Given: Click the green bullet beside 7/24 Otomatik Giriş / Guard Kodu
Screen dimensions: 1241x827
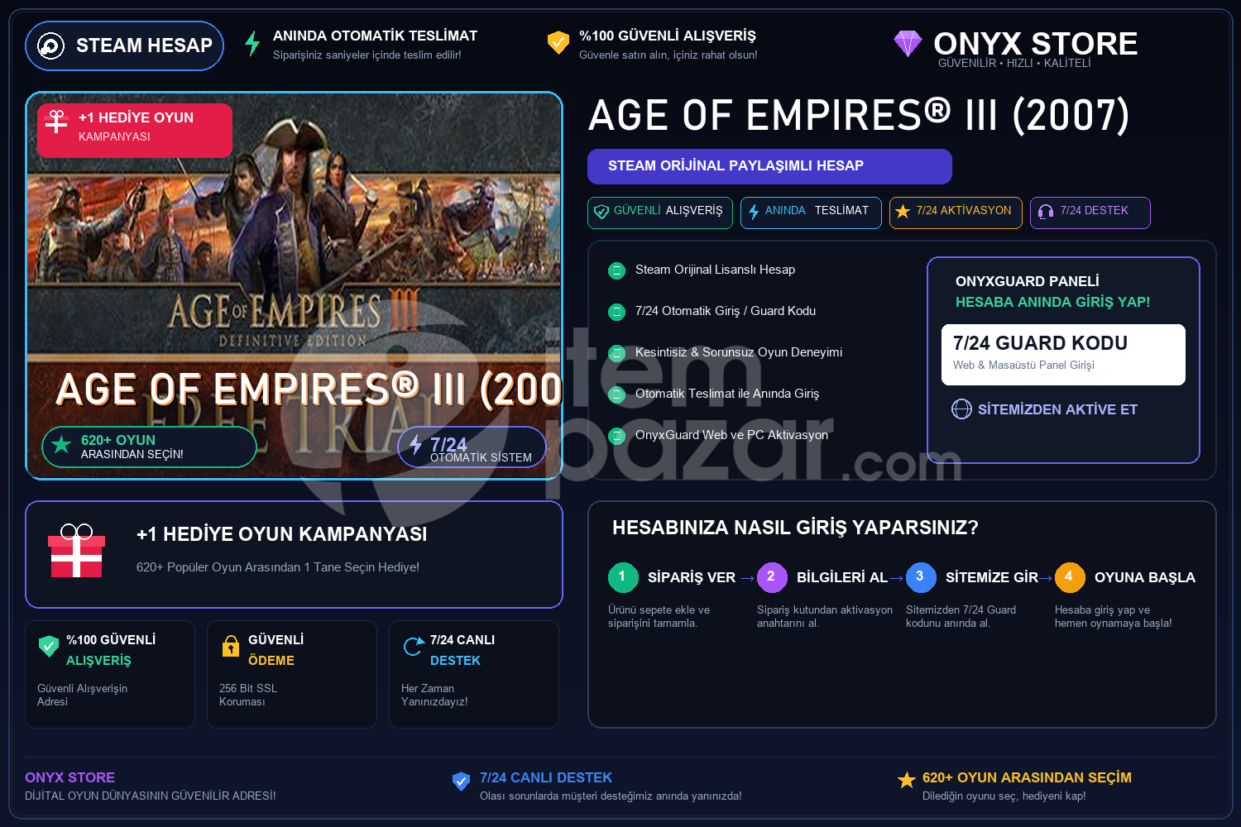Looking at the screenshot, I should pyautogui.click(x=616, y=312).
